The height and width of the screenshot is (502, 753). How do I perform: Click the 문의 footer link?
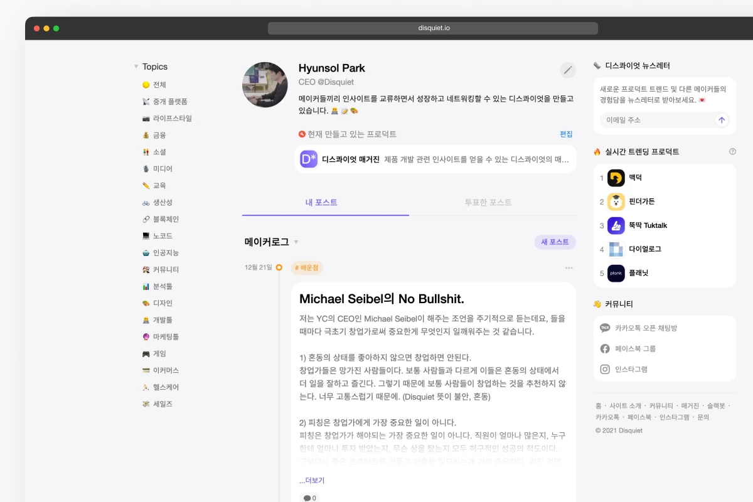703,417
